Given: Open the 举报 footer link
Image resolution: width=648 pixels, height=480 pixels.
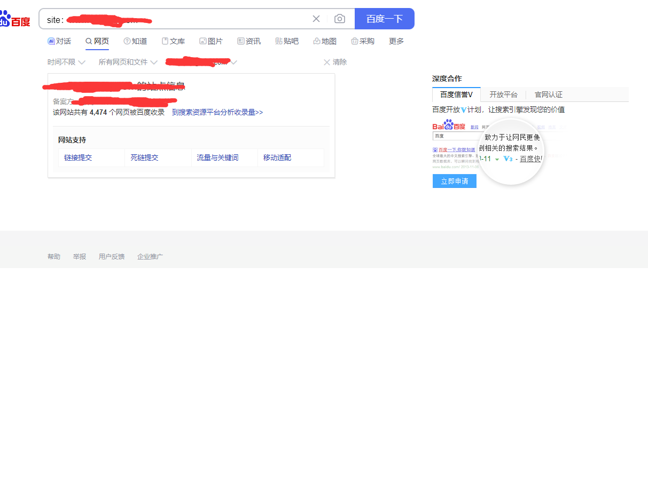Looking at the screenshot, I should pyautogui.click(x=80, y=257).
